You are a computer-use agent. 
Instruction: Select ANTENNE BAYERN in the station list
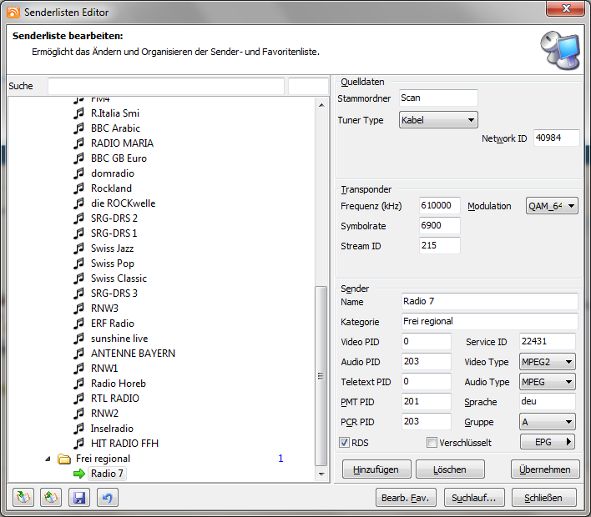point(133,354)
